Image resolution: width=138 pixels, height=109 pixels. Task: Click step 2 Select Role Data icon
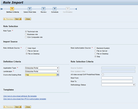click(30, 9)
